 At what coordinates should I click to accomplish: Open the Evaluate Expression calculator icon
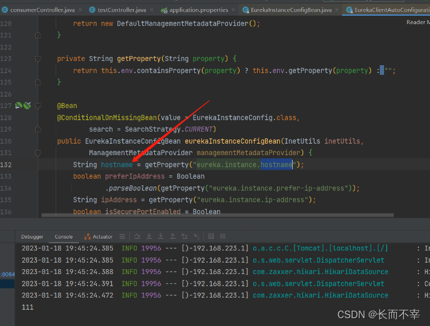click(211, 236)
